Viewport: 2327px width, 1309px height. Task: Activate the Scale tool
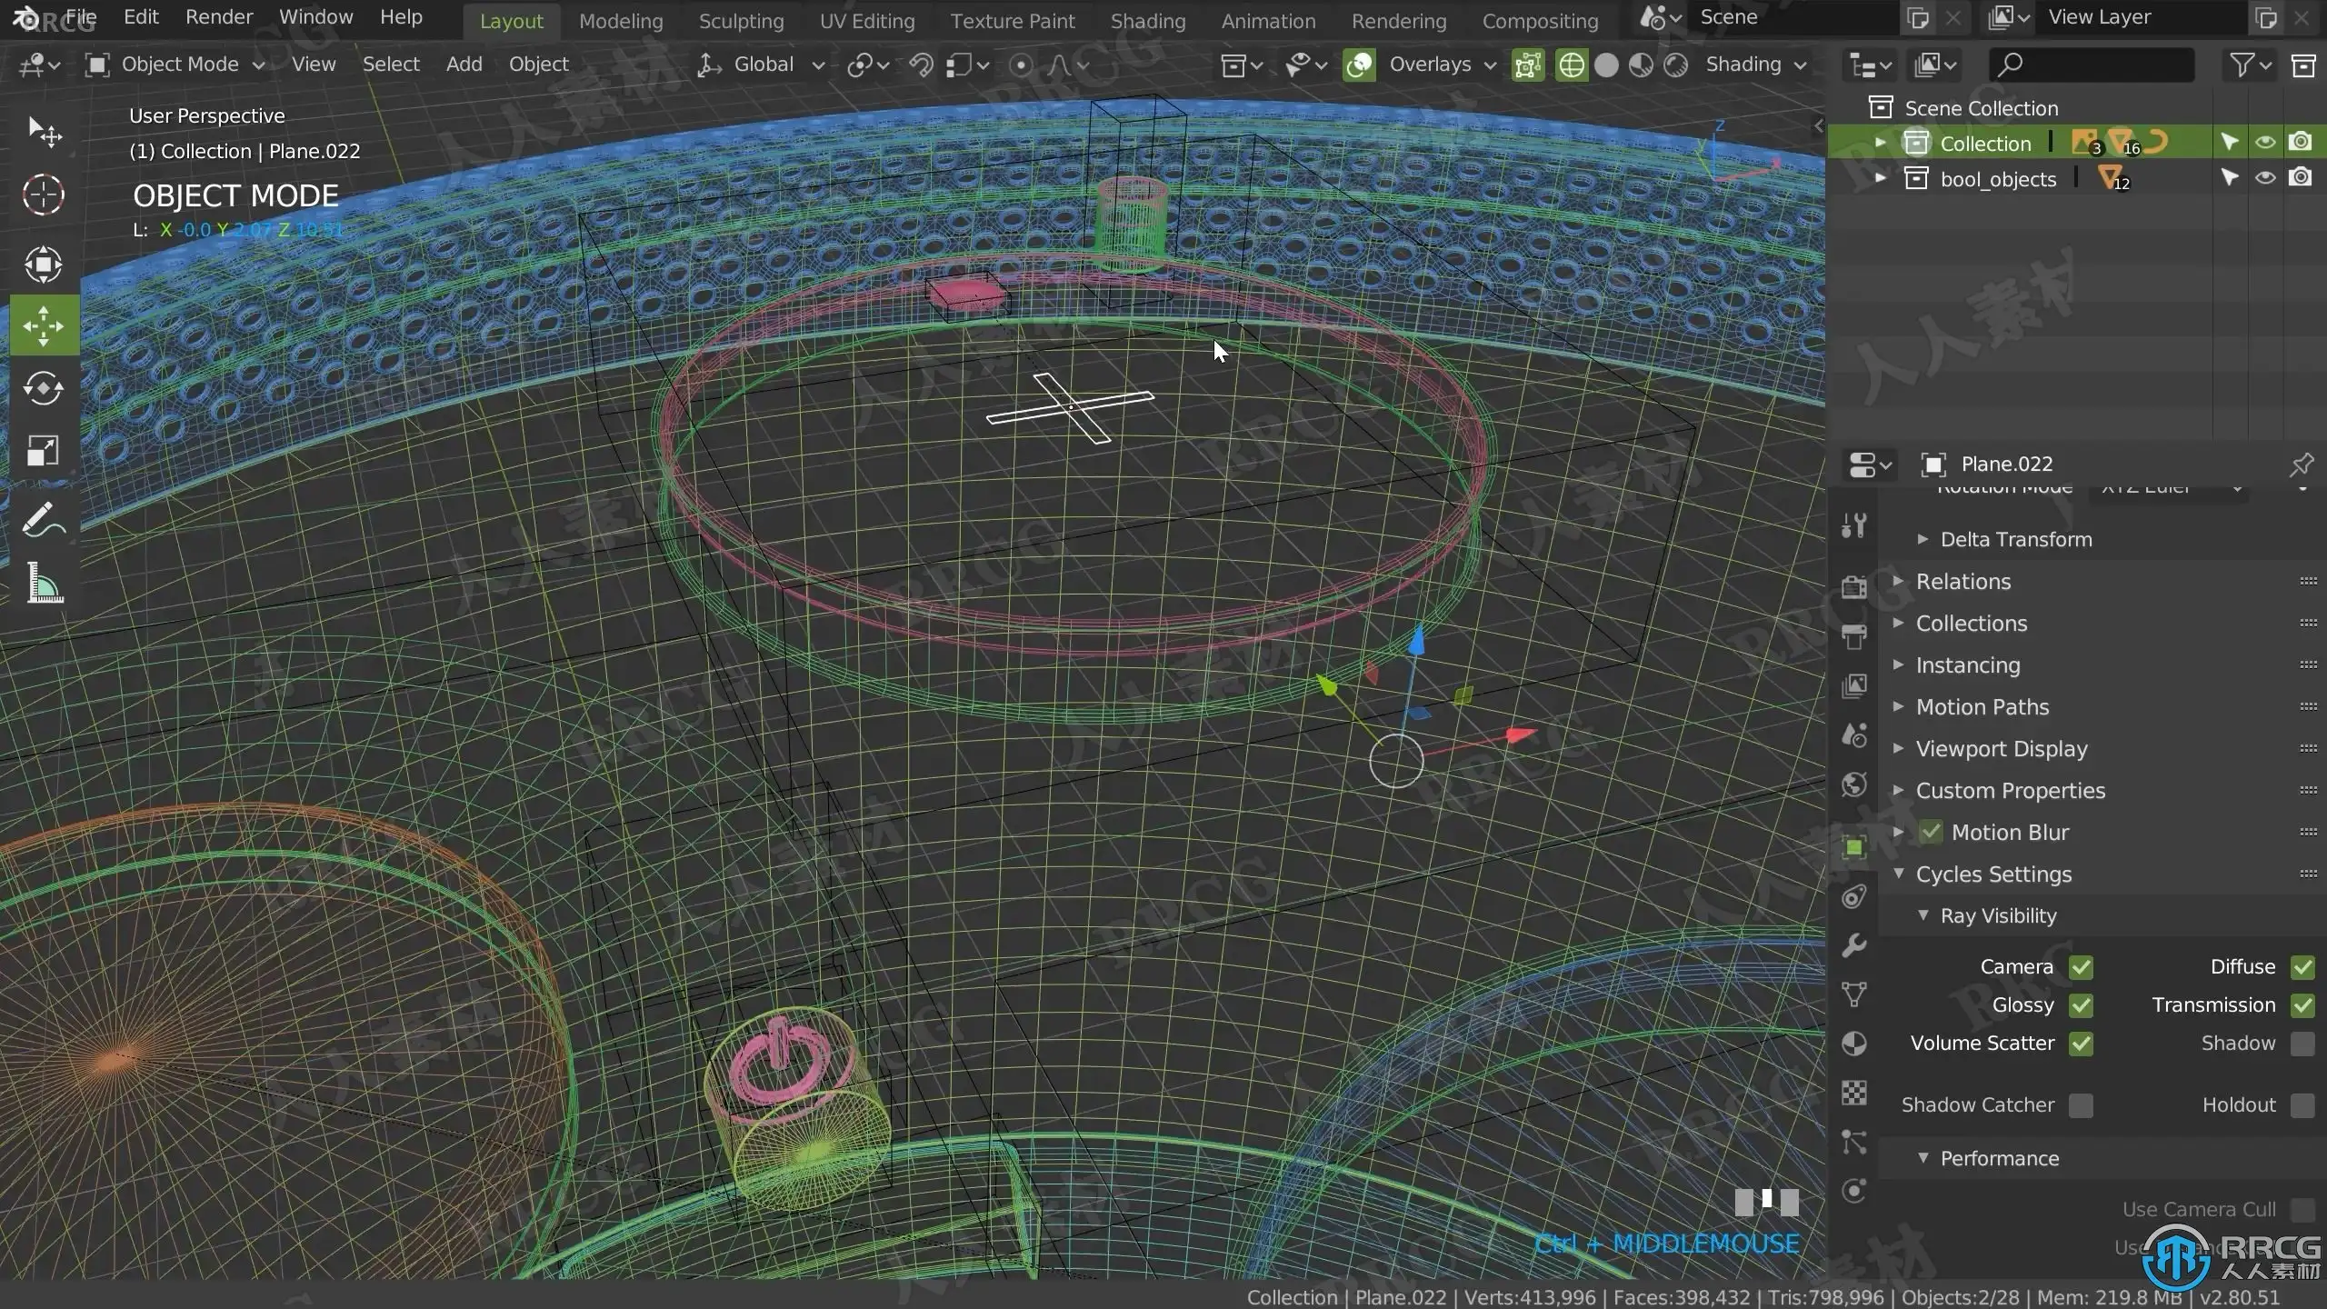pyautogui.click(x=43, y=451)
